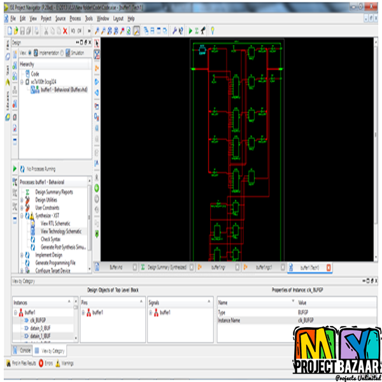Collapse the buffer1 Instances tree node

tap(15, 313)
